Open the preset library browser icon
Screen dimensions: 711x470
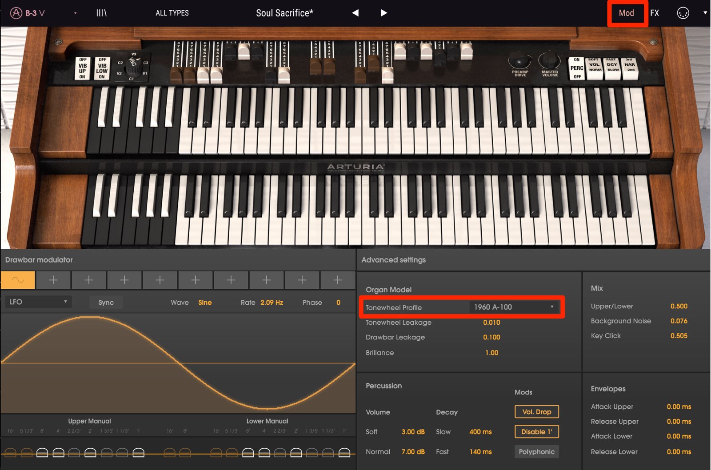pos(101,13)
